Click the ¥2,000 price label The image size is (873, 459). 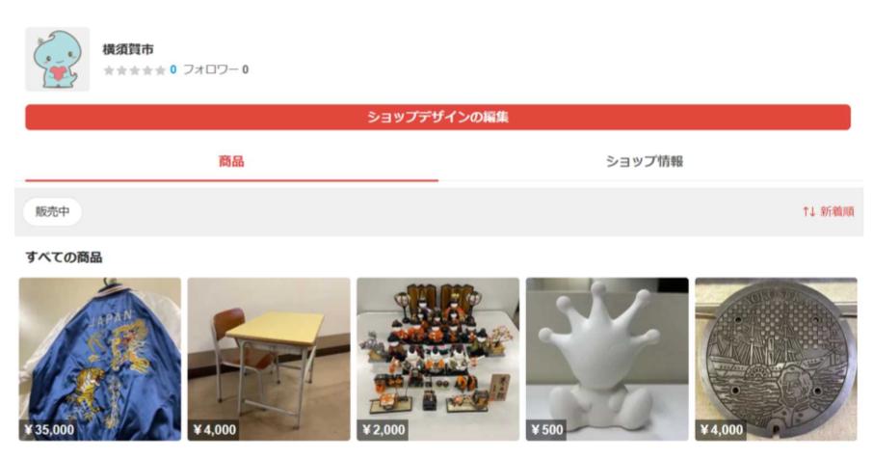tap(384, 429)
